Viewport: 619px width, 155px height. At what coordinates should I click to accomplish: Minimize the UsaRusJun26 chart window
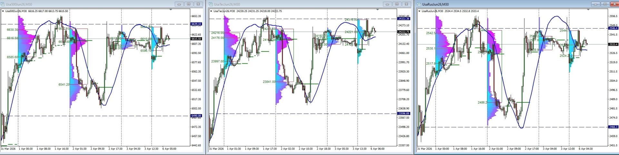pos(595,4)
